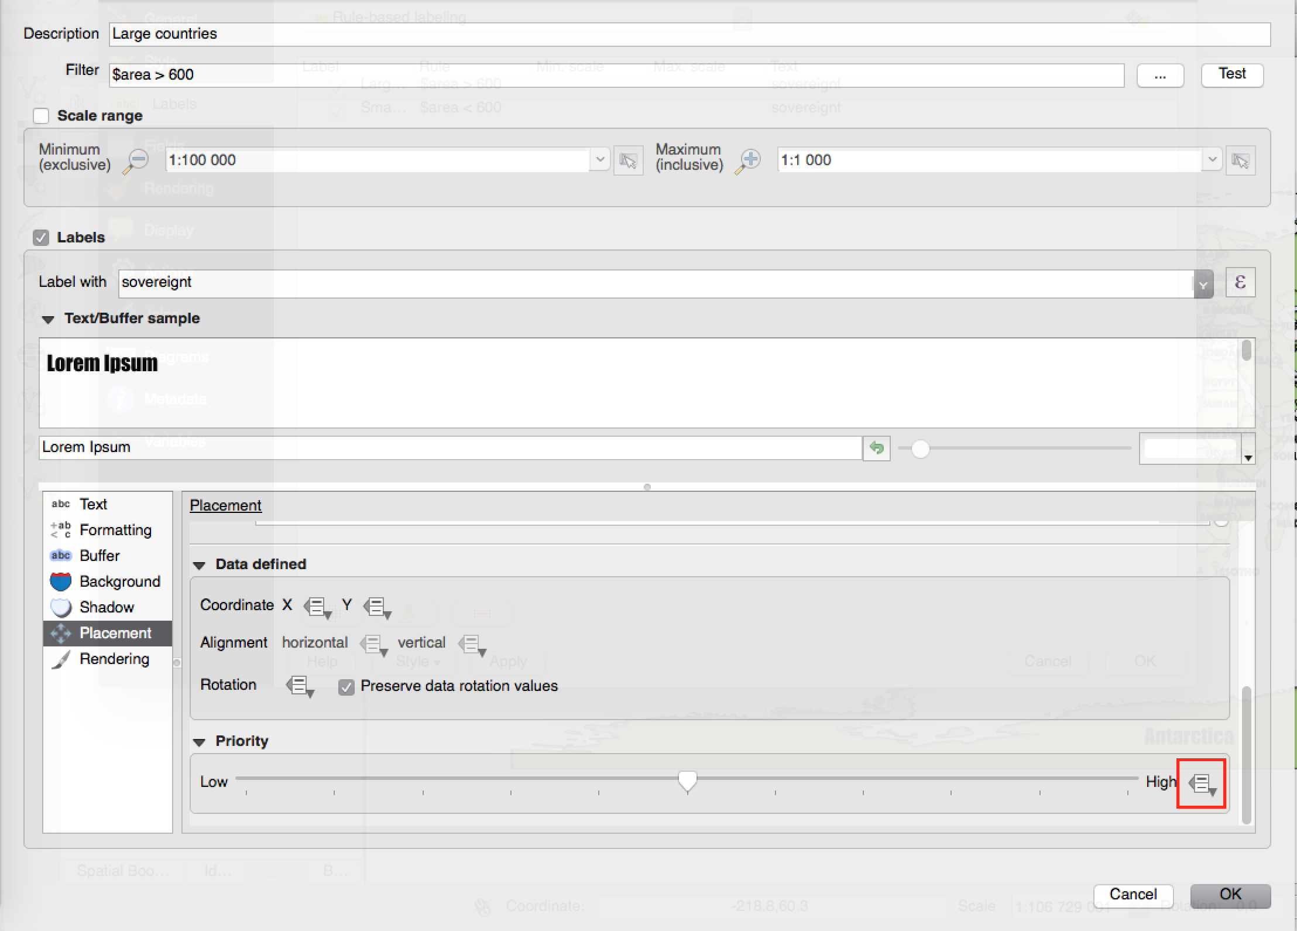Screen dimensions: 1297x931
Task: Switch to the Buffer settings tab
Action: pos(99,556)
